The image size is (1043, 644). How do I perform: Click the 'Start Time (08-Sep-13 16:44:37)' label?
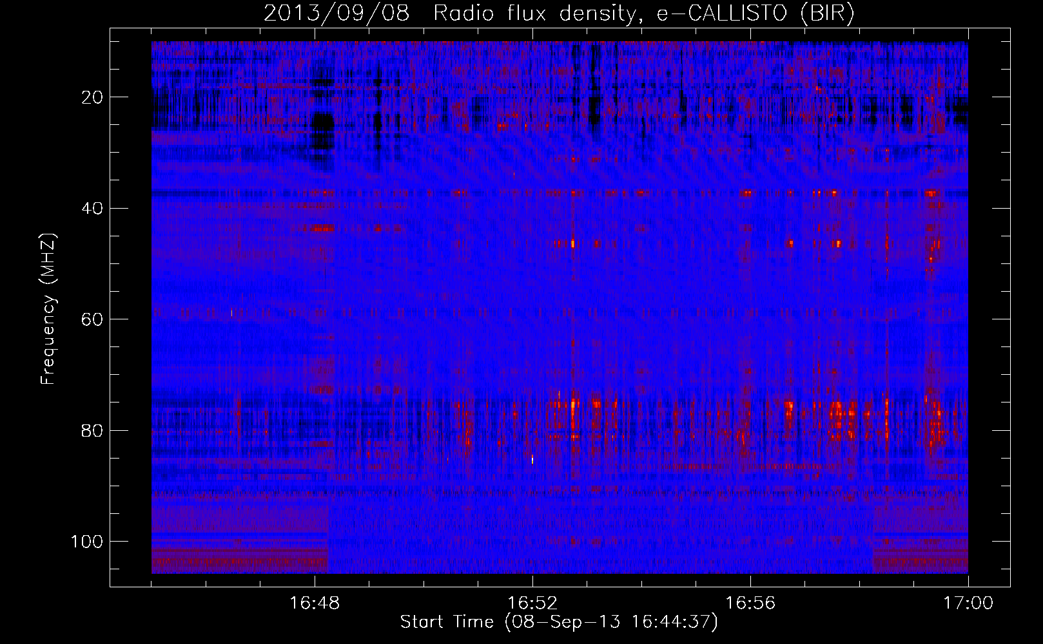(559, 622)
